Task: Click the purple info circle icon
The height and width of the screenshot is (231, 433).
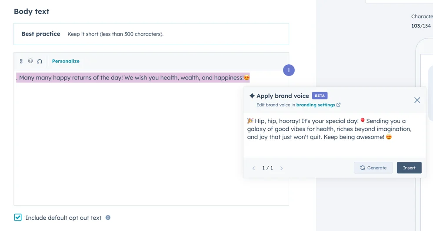Action: (289, 70)
